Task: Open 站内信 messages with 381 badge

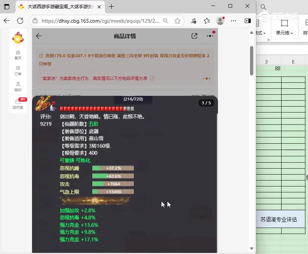Action: point(18,104)
